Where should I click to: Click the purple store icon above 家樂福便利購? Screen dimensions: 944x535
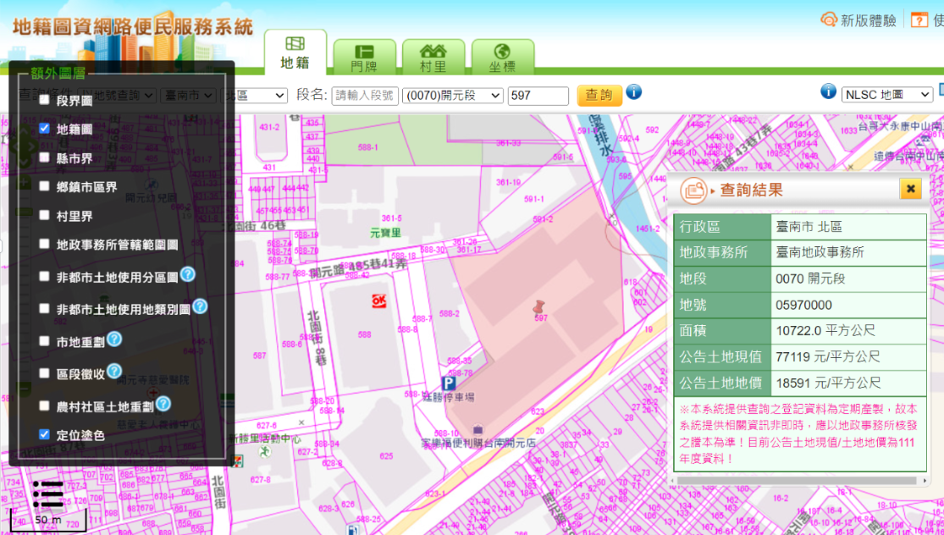(x=478, y=430)
